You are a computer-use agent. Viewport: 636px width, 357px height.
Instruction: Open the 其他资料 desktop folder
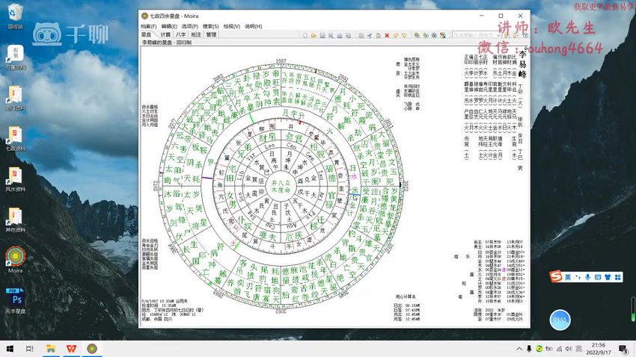click(16, 220)
